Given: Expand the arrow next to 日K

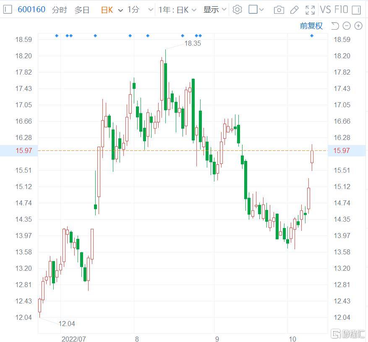Looking at the screenshot, I should click(120, 10).
